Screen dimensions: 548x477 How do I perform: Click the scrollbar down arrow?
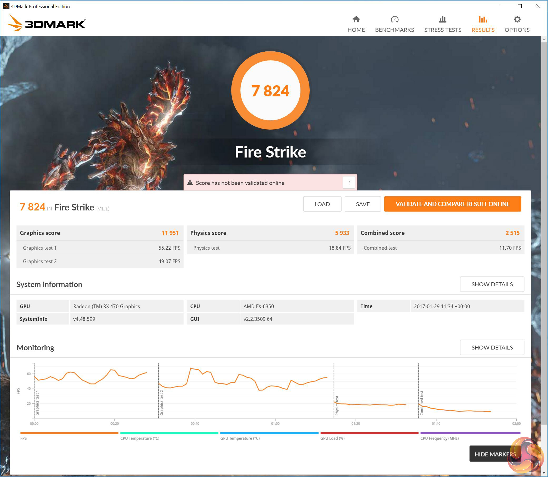(544, 473)
